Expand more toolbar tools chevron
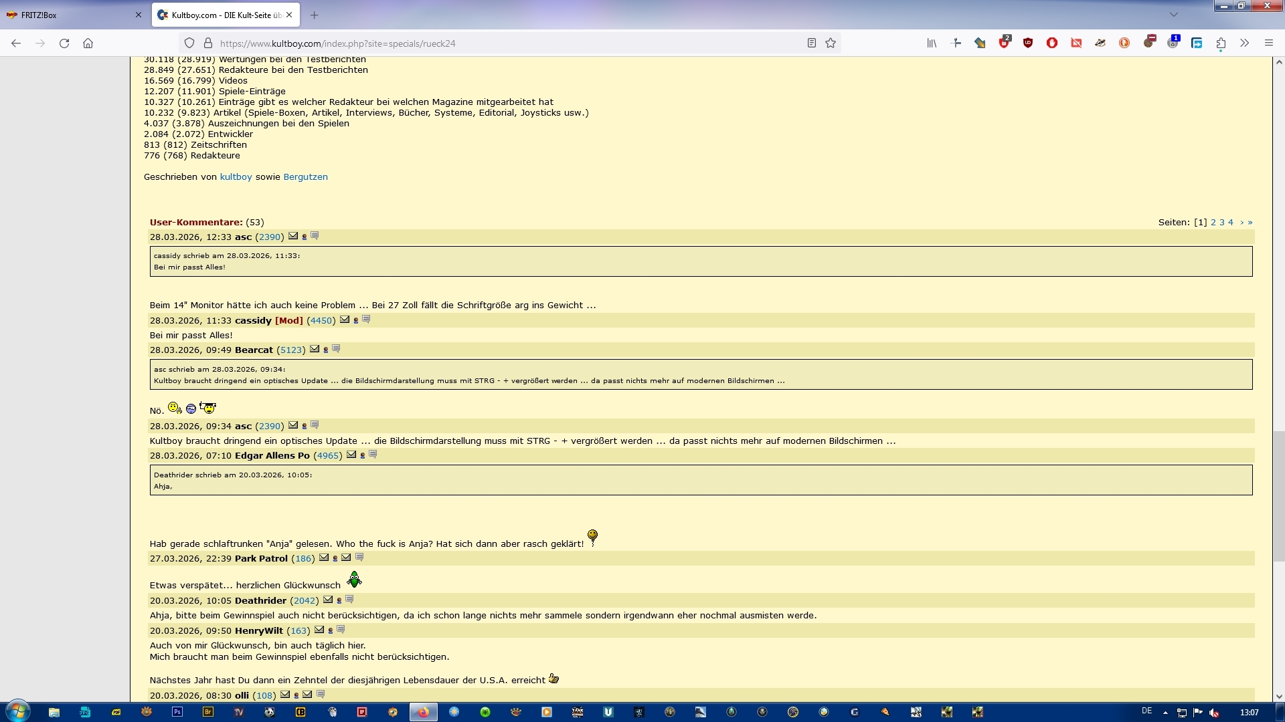 tap(1244, 43)
